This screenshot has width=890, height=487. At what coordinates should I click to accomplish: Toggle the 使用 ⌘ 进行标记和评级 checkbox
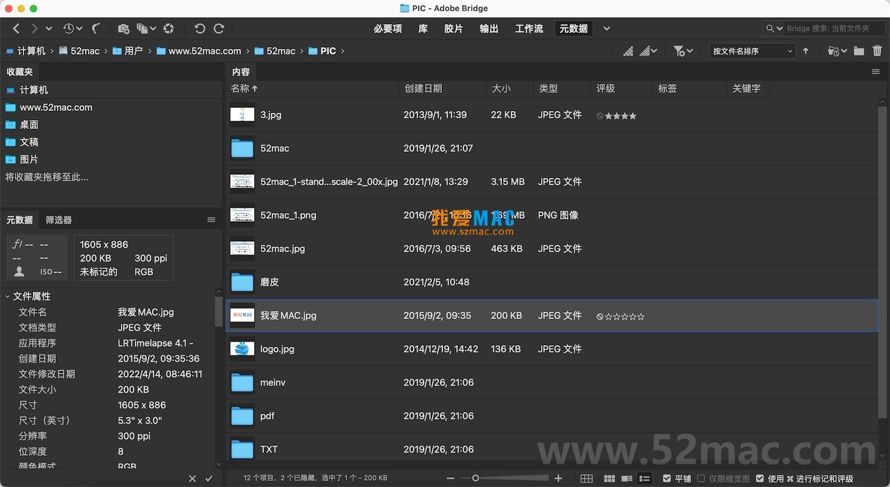click(760, 478)
